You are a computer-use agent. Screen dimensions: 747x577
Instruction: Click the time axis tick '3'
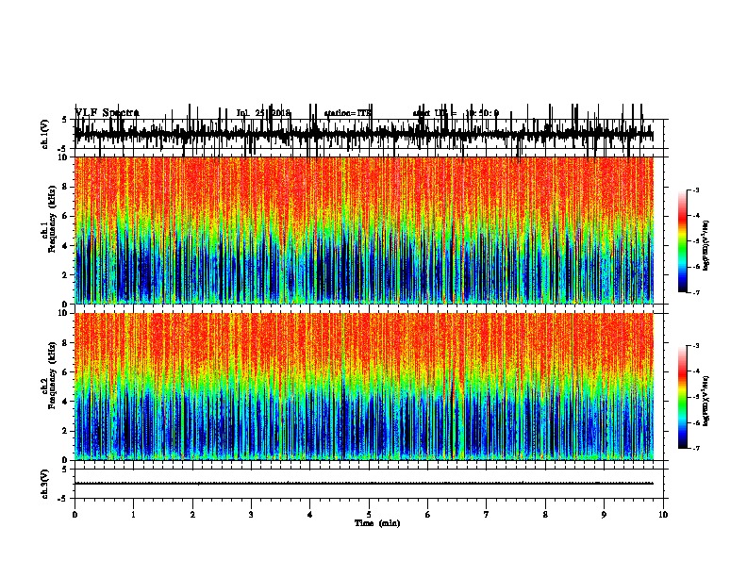(251, 515)
